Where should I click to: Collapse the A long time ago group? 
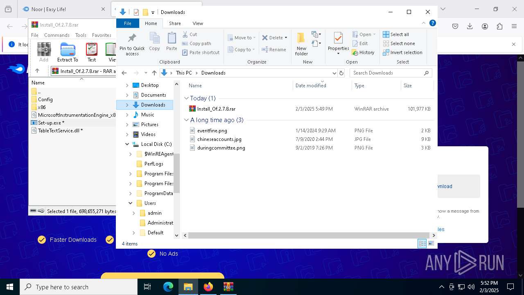[x=186, y=120]
